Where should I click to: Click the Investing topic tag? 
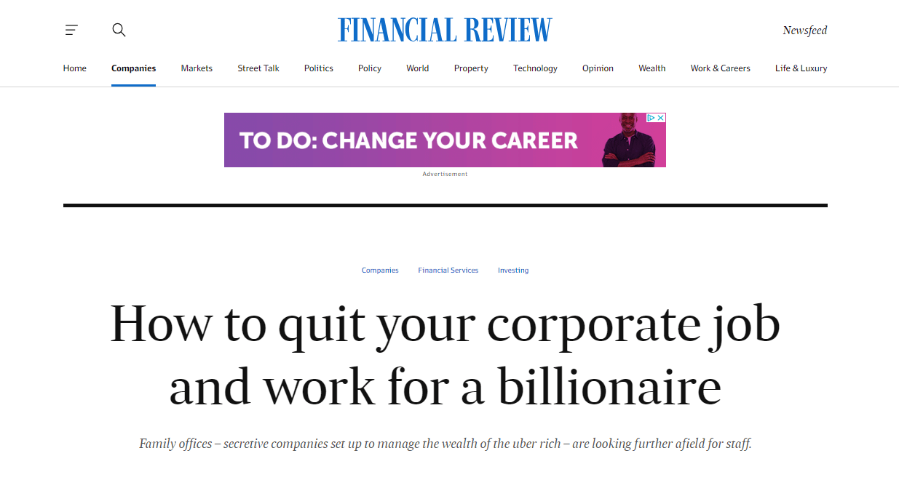pyautogui.click(x=513, y=271)
